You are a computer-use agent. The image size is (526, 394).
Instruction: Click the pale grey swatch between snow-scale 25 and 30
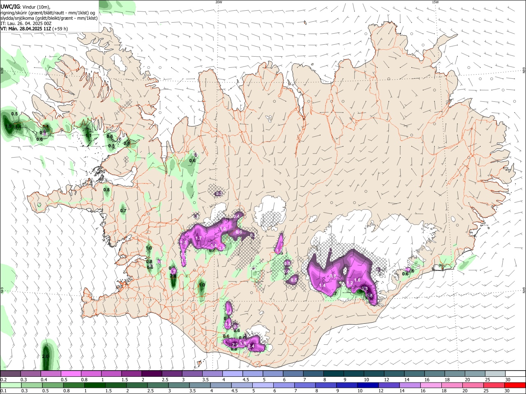(x=495, y=374)
